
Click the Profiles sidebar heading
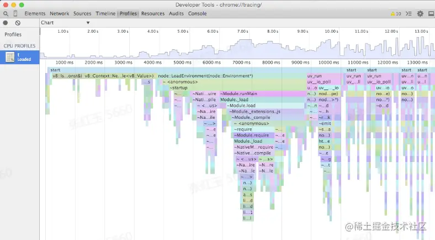[13, 34]
